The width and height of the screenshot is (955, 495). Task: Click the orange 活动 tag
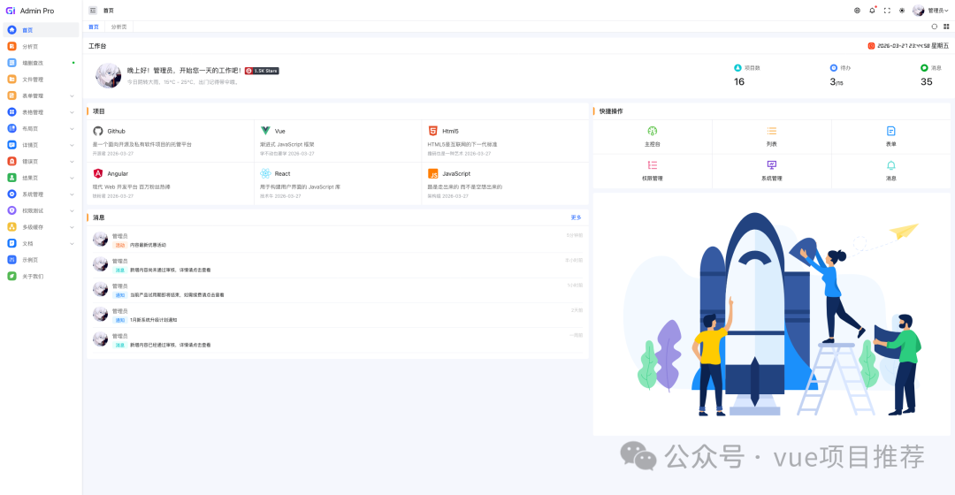[x=120, y=245]
